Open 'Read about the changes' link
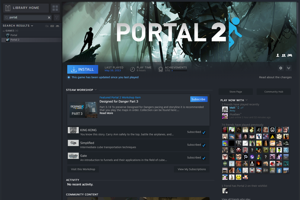The height and width of the screenshot is (200, 300). pos(275,77)
